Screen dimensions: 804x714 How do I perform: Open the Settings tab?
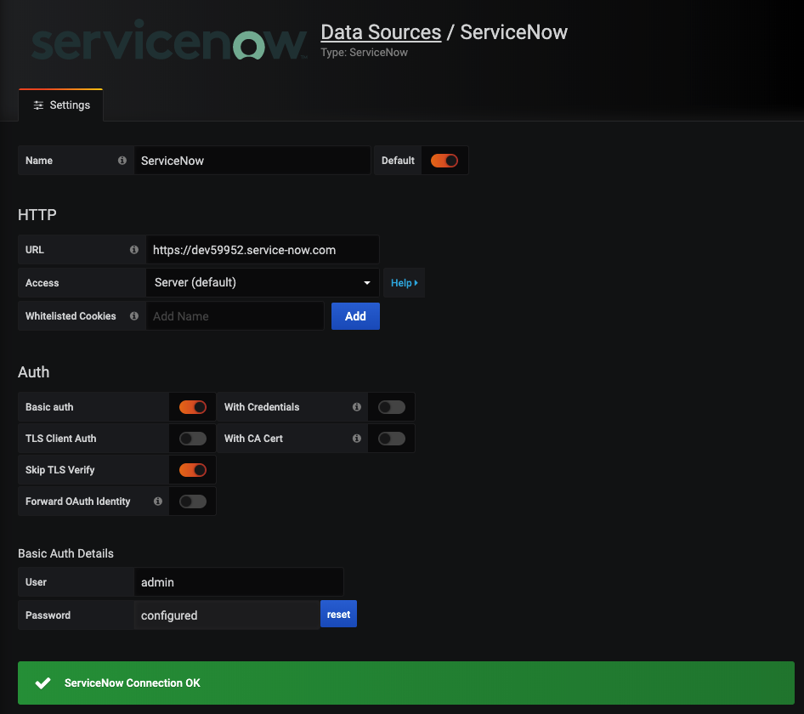[x=61, y=105]
